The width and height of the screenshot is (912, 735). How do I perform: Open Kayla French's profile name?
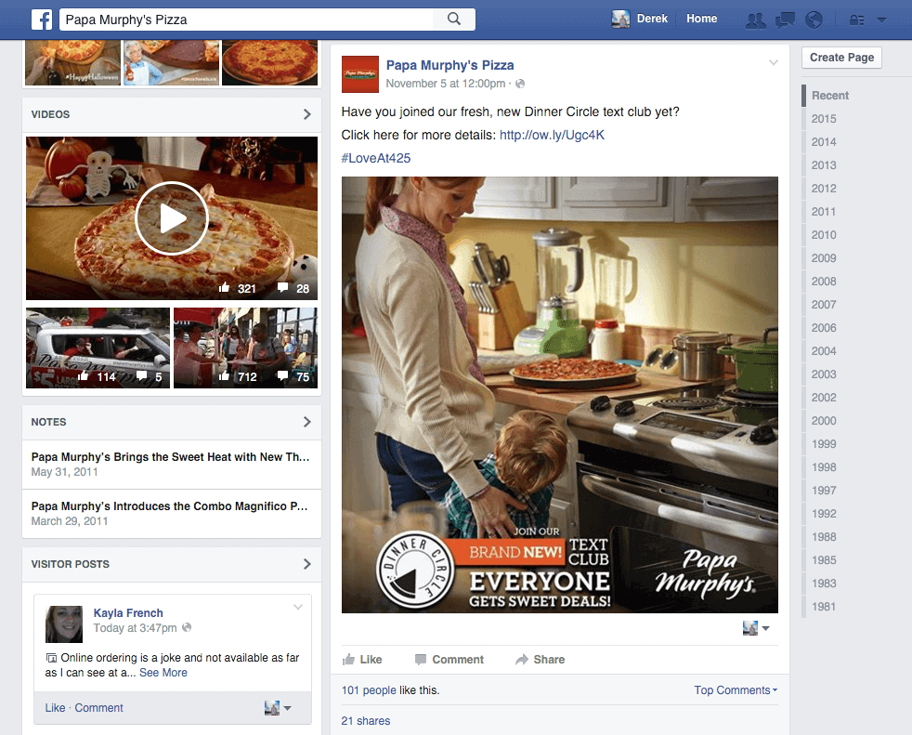[x=128, y=612]
